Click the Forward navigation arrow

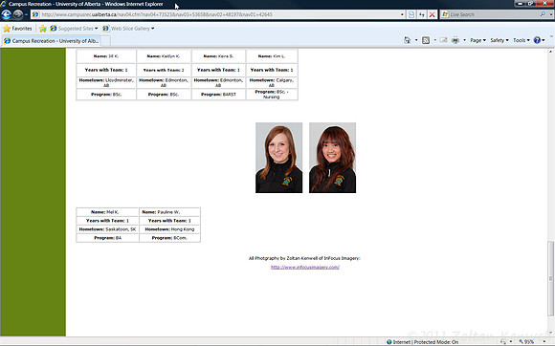(x=18, y=14)
